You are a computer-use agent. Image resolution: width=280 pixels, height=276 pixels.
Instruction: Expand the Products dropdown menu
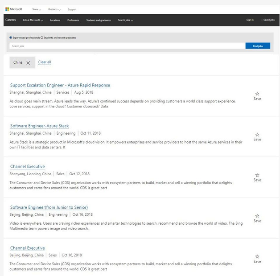54,9
